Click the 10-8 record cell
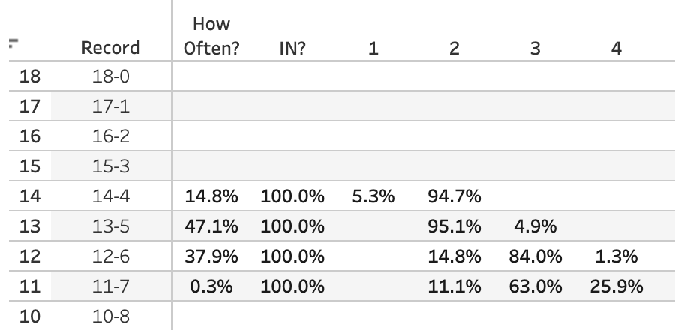Viewport: 675px width, 330px height. 111,316
